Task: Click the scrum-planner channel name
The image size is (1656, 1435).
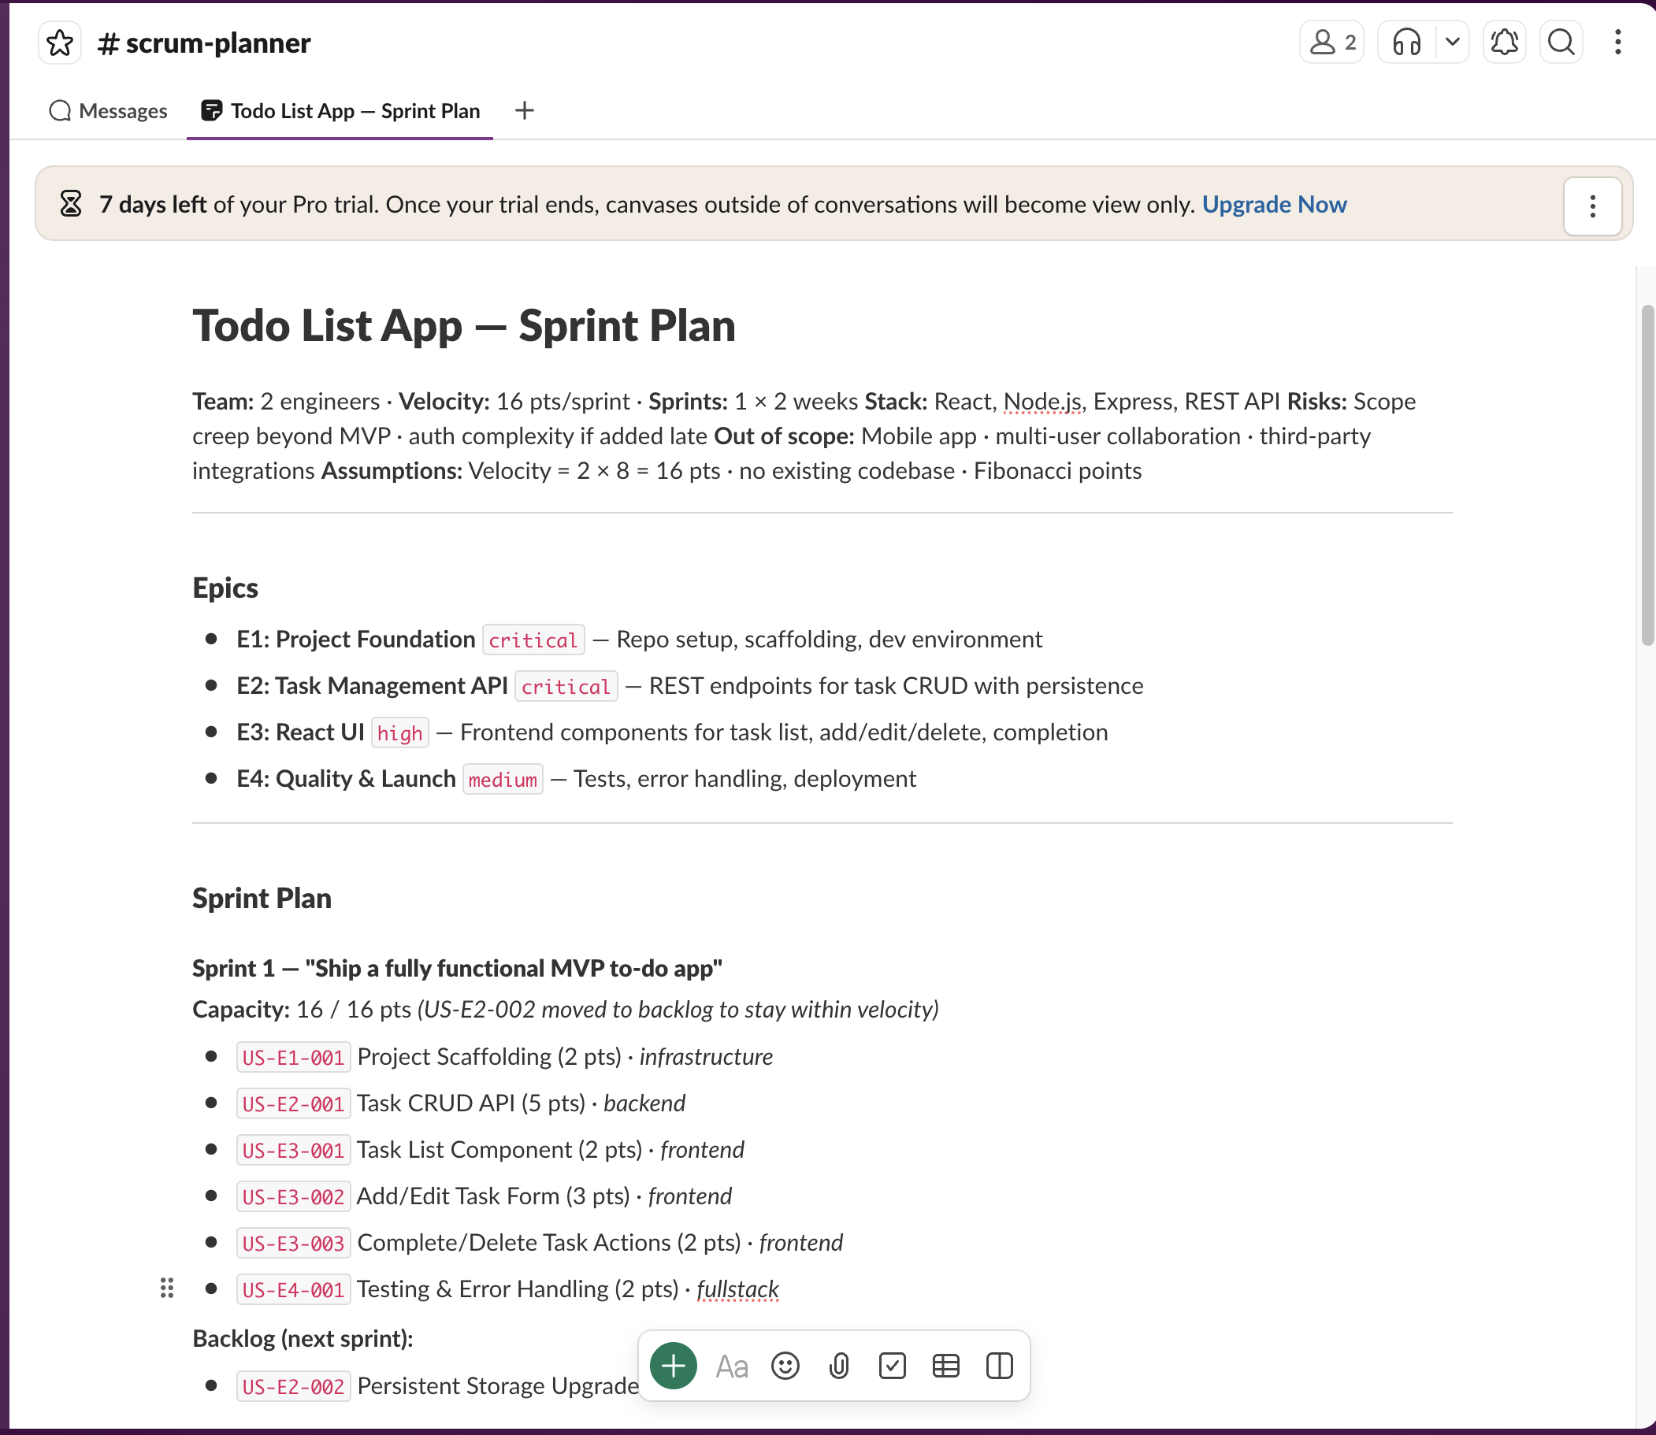Action: 204,43
